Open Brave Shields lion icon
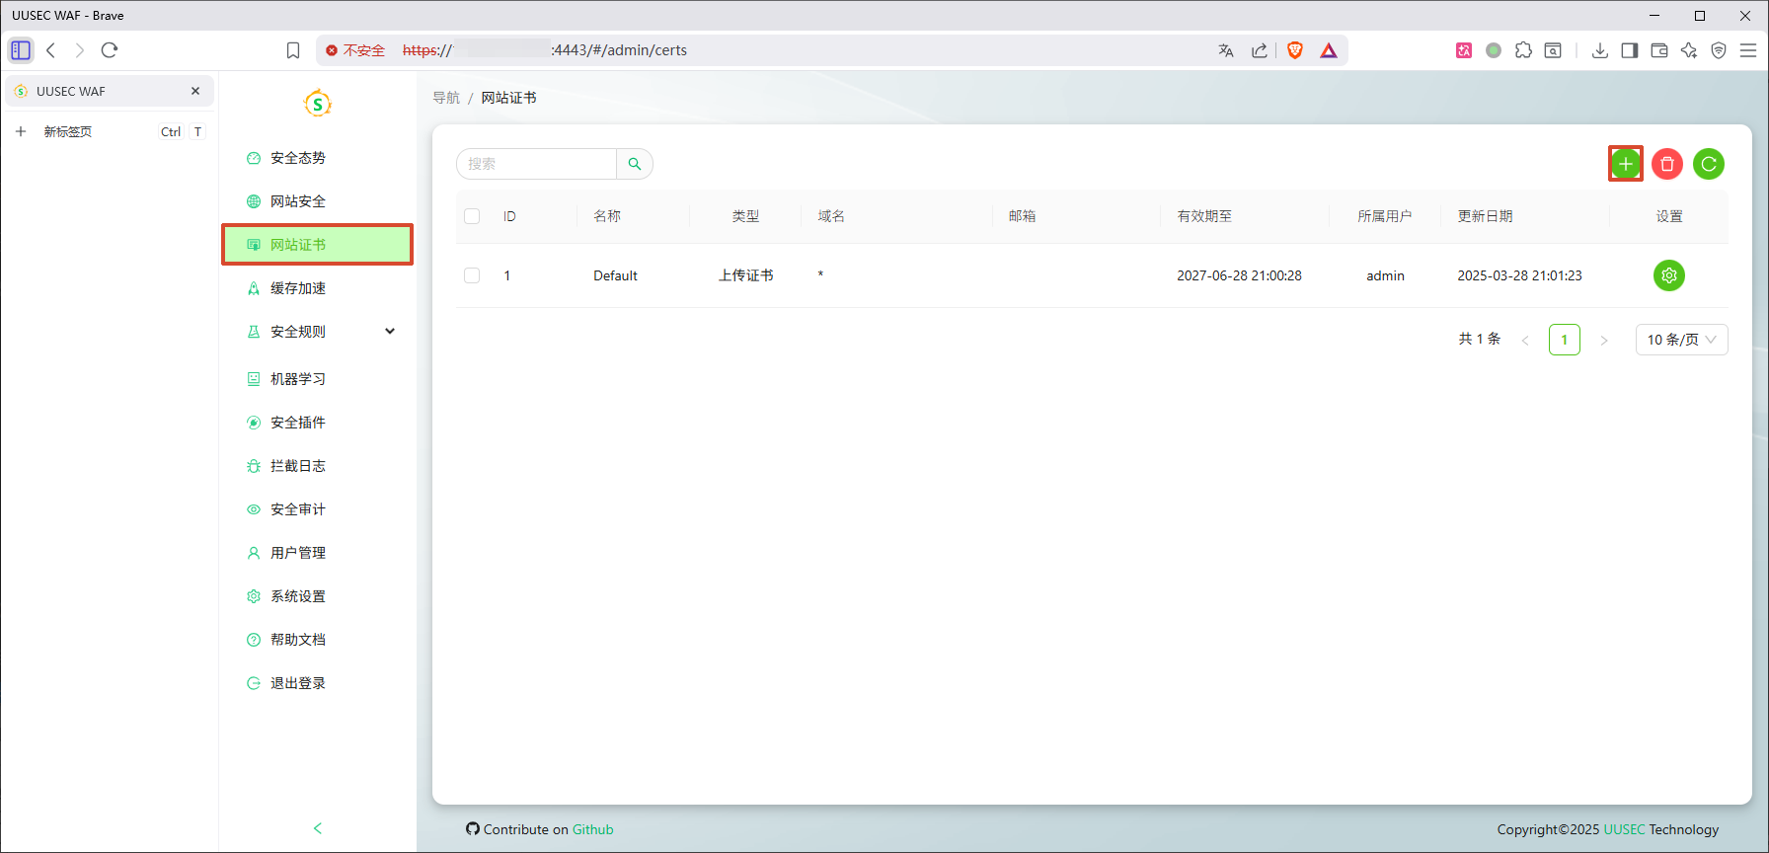 [1295, 50]
